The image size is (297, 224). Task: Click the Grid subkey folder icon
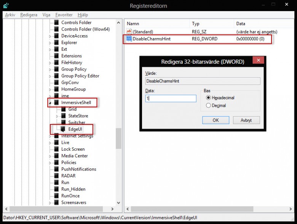64,109
